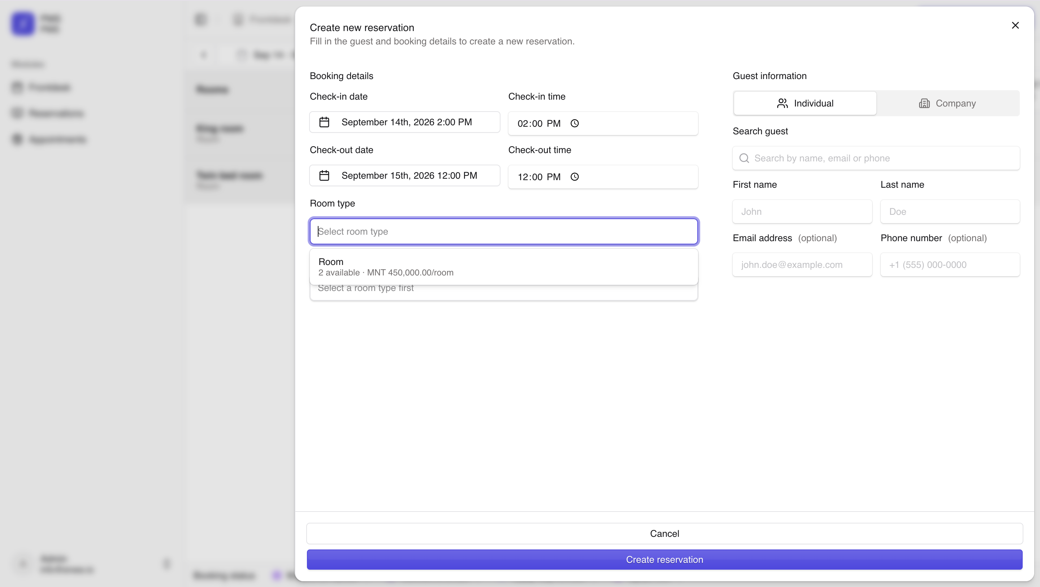Open the check-in date calendar icon
This screenshot has height=587, width=1040.
(x=324, y=122)
